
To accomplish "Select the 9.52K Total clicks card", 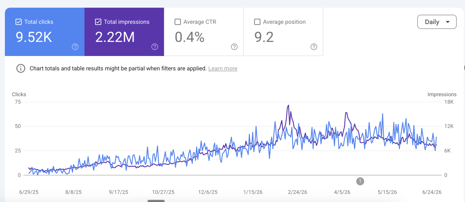I will (45, 32).
